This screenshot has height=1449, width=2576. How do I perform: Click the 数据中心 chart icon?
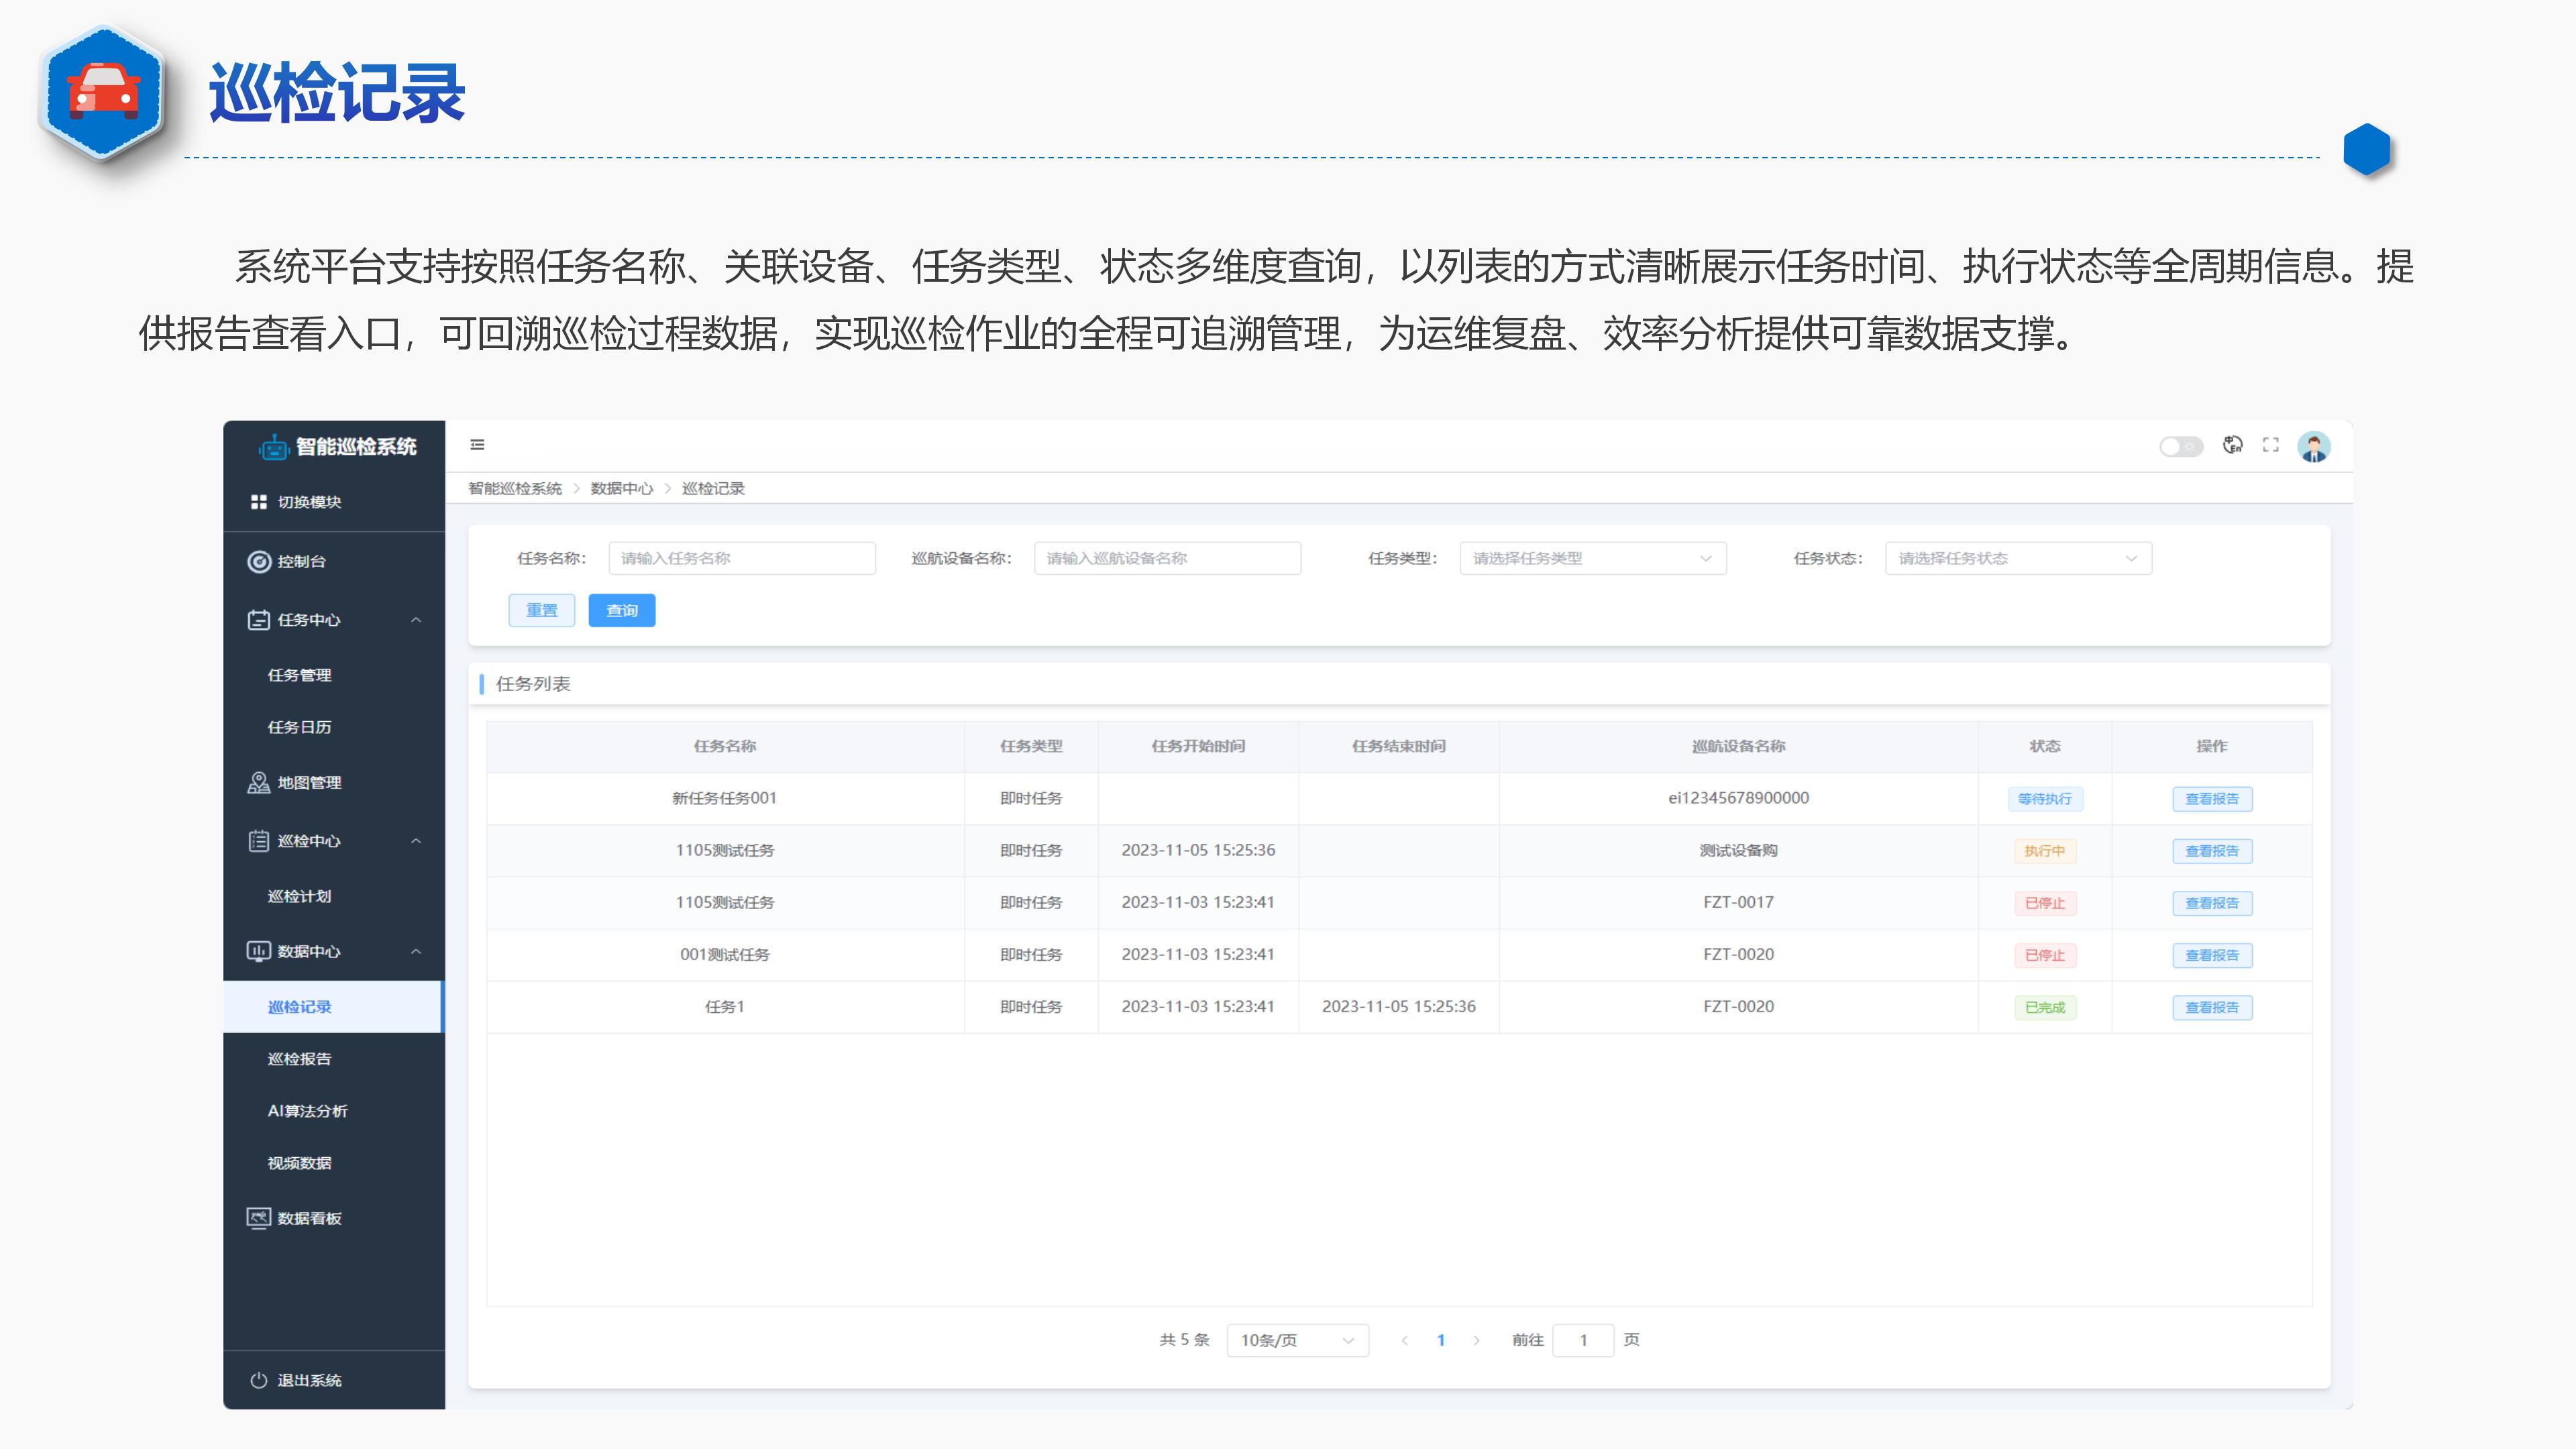[x=258, y=951]
